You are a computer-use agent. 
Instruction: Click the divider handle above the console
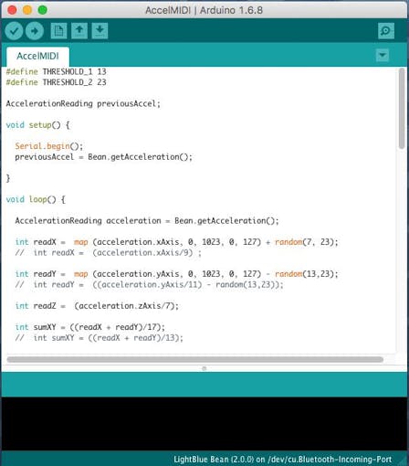204,368
